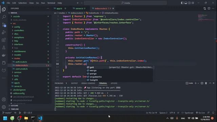The image size is (217, 122).
Task: Split the terminal panel
Action: [202, 83]
